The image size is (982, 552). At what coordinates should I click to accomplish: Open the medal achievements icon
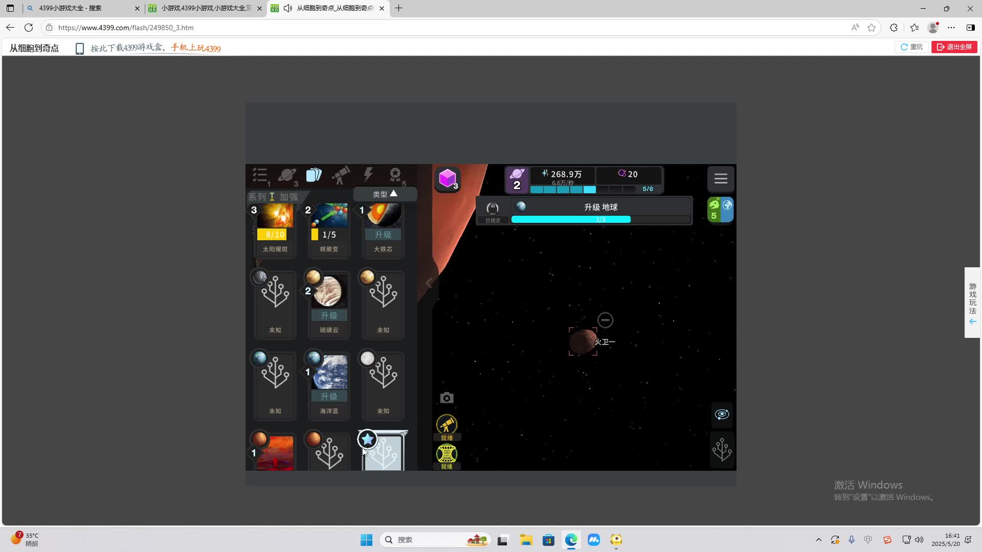pyautogui.click(x=395, y=175)
